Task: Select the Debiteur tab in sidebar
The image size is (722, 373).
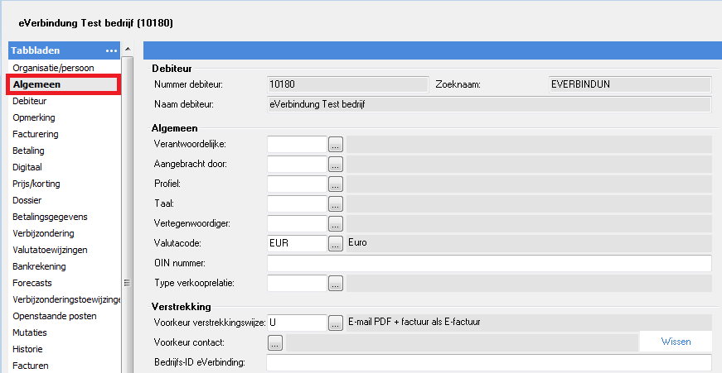Action: point(30,101)
